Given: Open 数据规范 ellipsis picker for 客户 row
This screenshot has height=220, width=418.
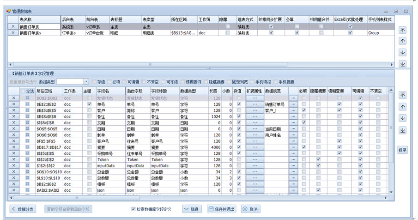Looking at the screenshot, I should pos(292,110).
